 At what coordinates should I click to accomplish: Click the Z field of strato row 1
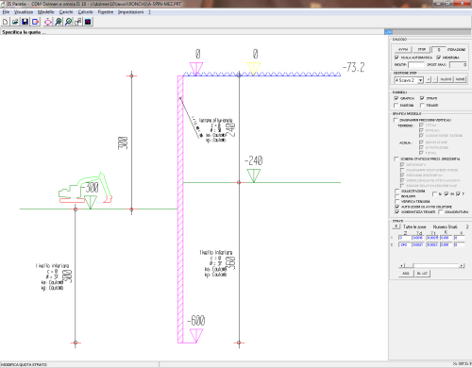[x=405, y=238]
